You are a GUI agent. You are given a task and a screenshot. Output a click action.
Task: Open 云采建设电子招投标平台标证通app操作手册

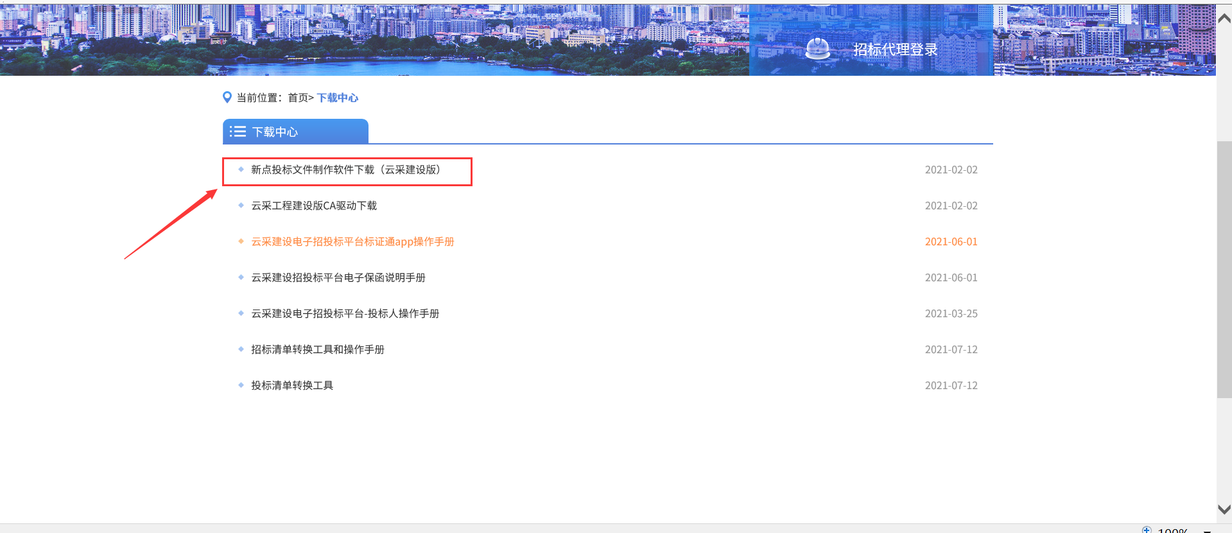352,241
